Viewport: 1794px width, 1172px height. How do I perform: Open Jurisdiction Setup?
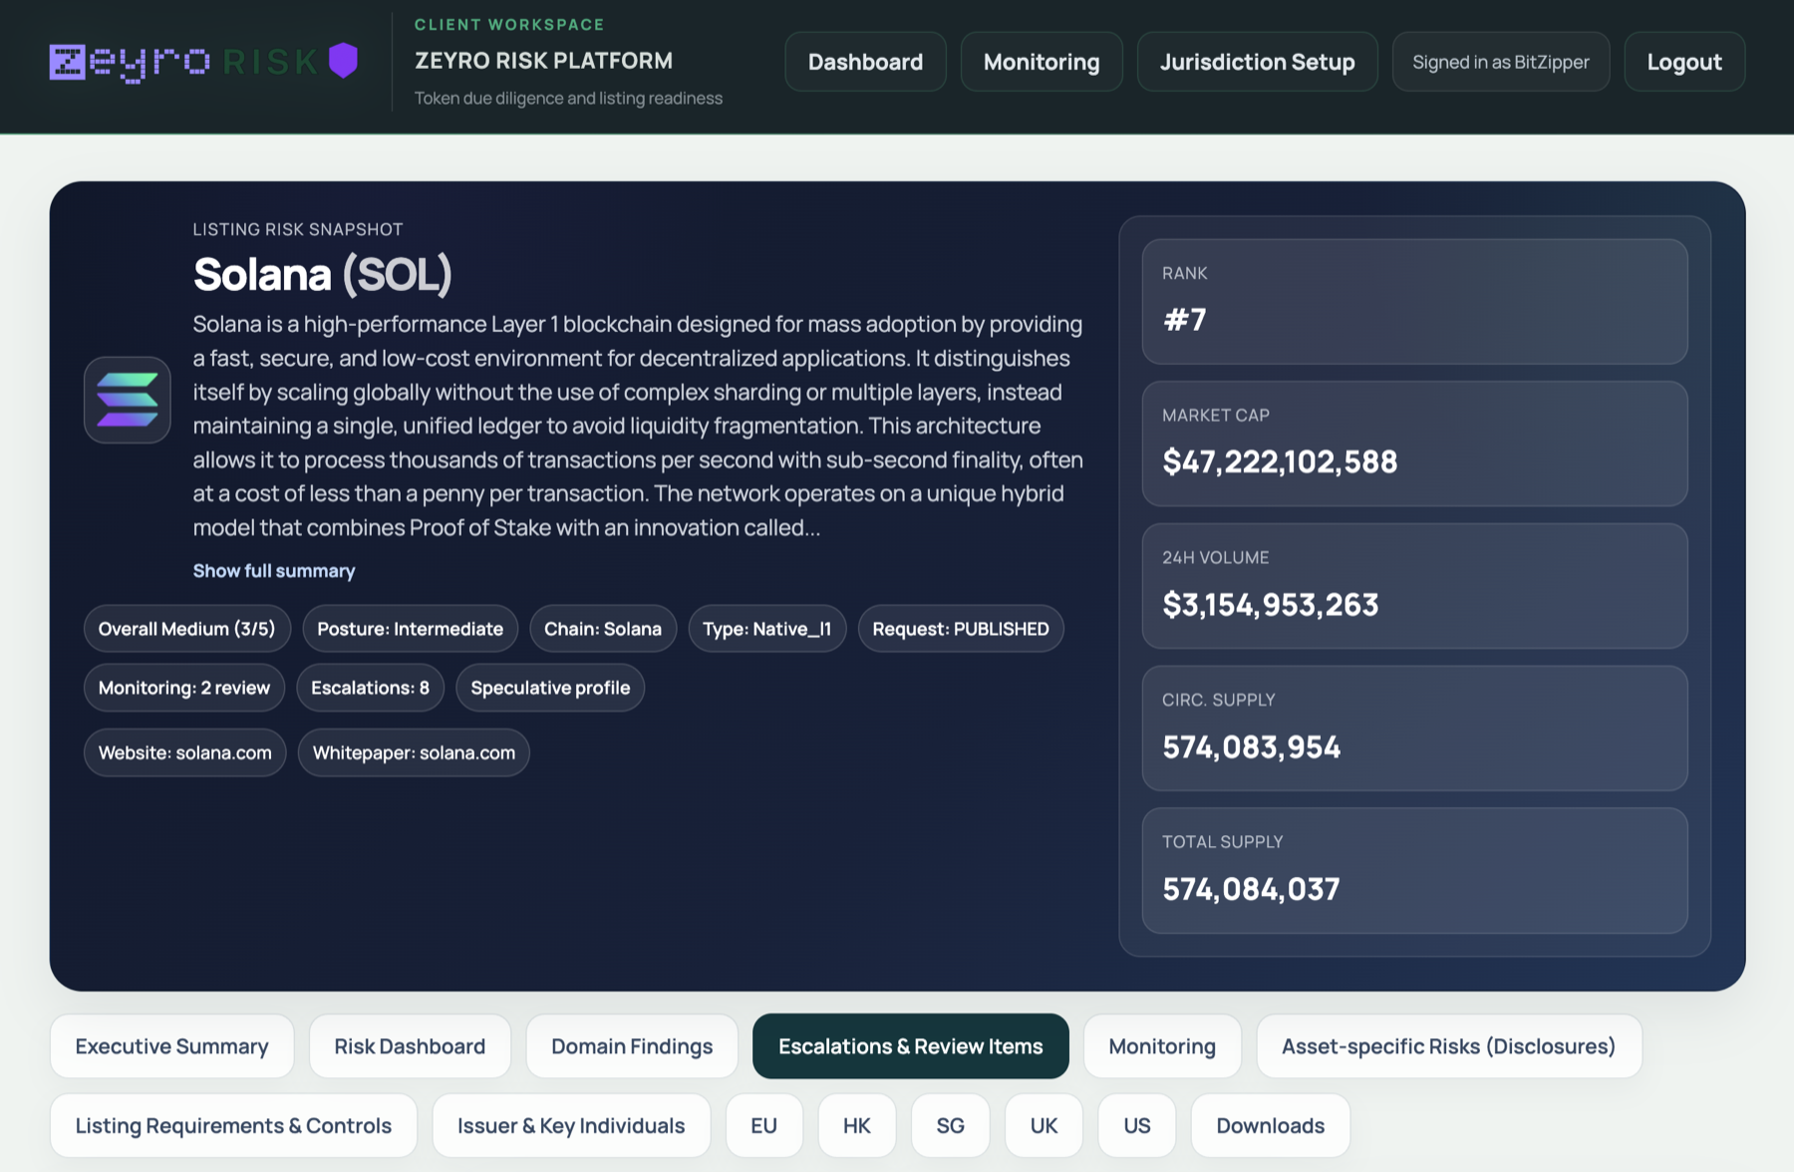(x=1257, y=61)
